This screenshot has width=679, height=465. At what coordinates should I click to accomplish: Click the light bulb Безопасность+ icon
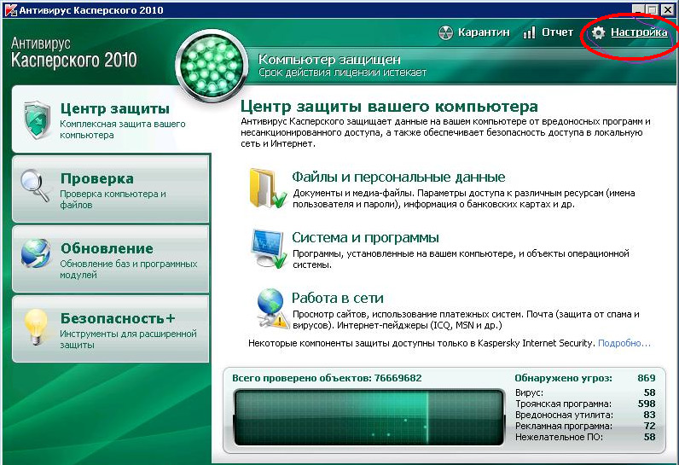click(x=36, y=327)
